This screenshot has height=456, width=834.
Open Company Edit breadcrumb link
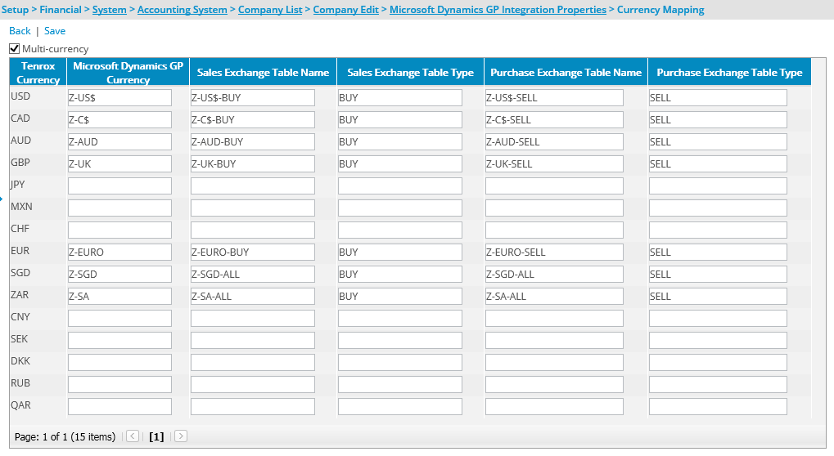(x=345, y=10)
